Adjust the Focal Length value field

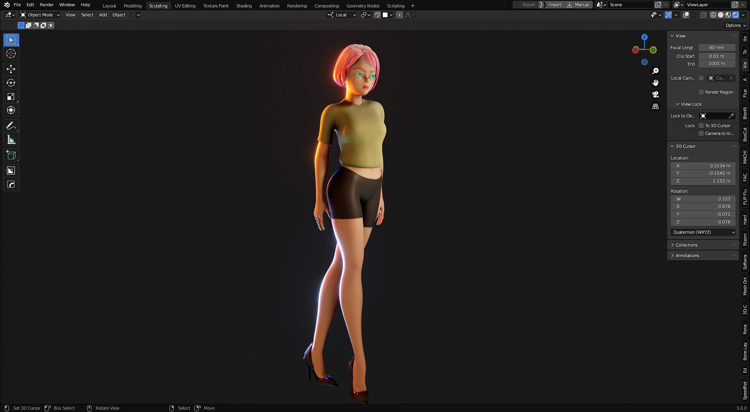717,48
